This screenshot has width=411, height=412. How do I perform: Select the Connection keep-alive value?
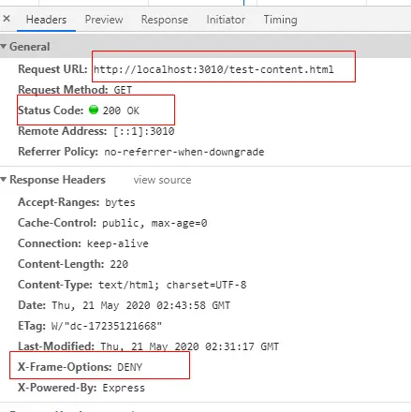pos(118,243)
